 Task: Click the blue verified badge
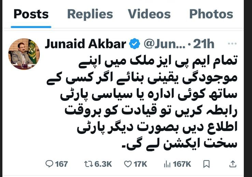[135, 44]
